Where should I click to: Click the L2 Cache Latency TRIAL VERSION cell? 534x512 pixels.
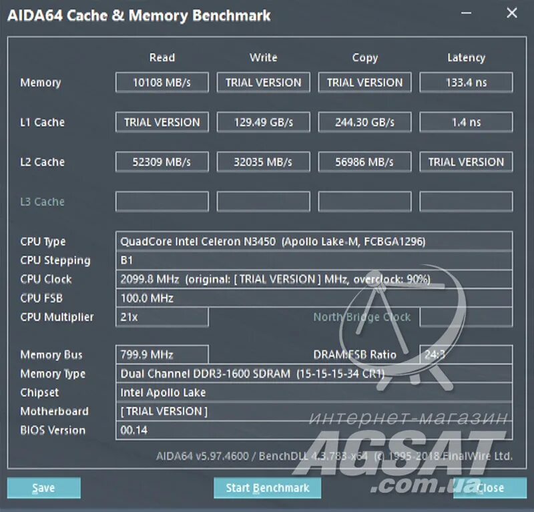pos(466,162)
